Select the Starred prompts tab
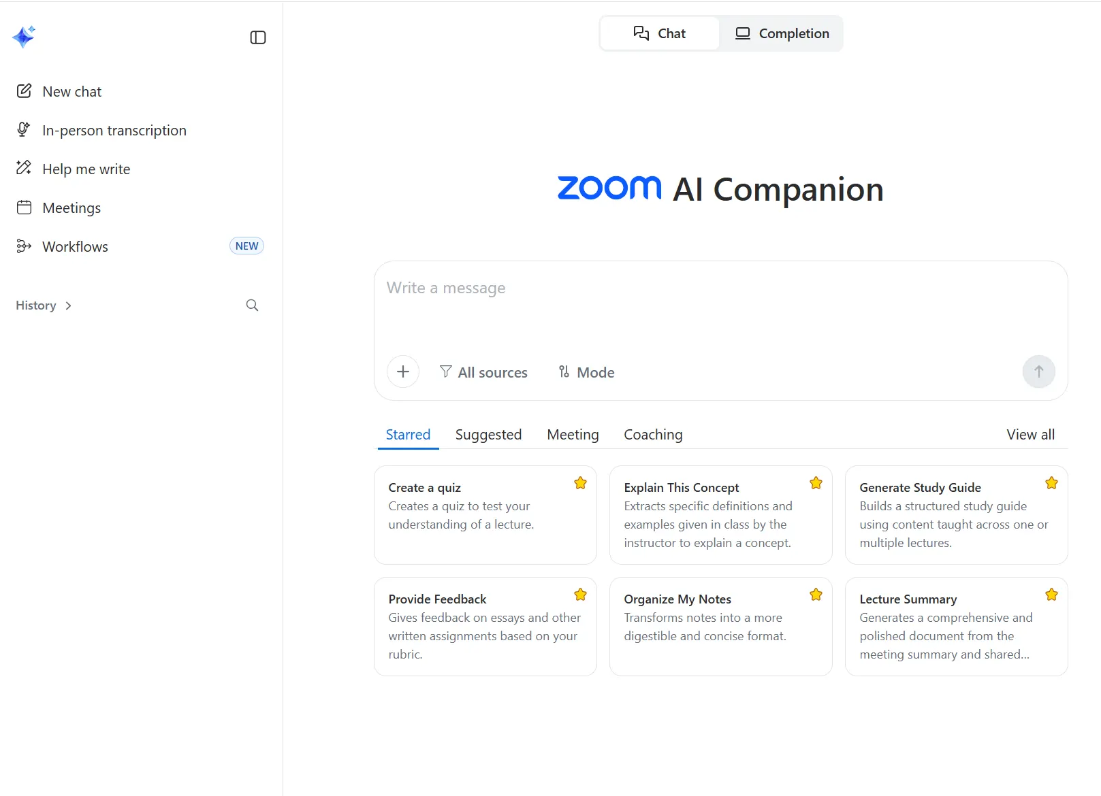The image size is (1101, 796). point(408,435)
